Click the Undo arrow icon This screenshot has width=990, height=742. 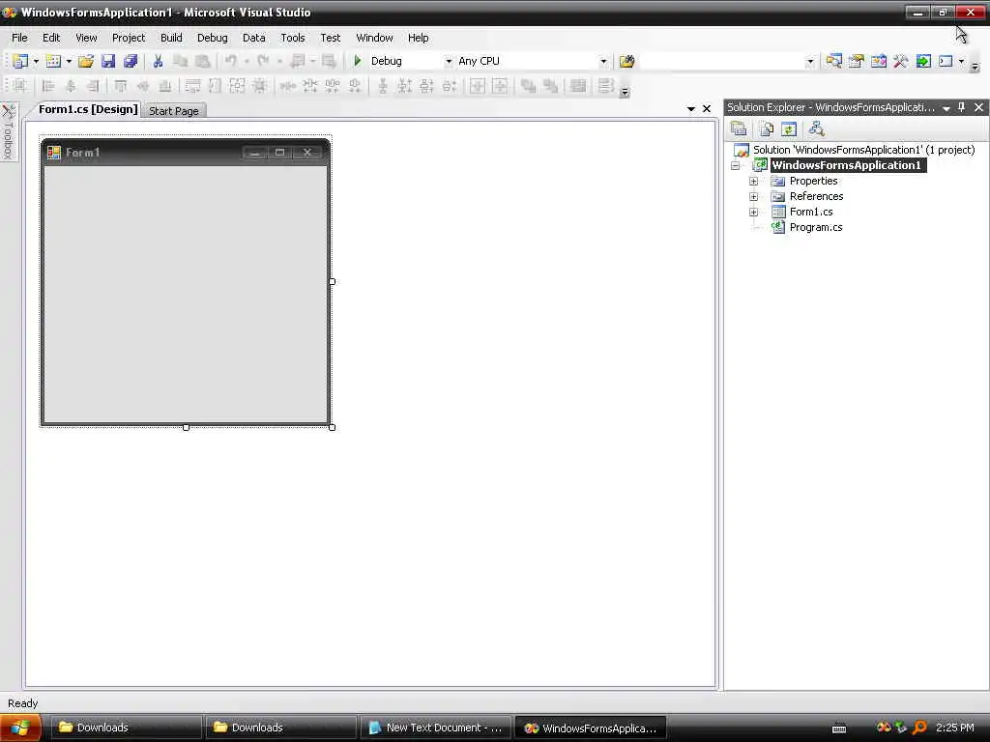(x=231, y=61)
